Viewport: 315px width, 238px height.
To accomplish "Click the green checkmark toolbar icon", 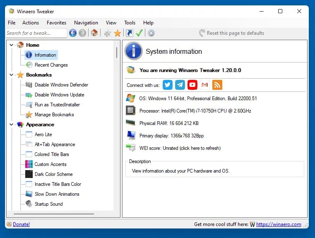I will 139,33.
